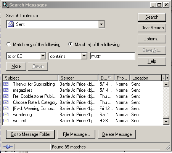Screen dimensions: 172x153
Task: Expand the 'contains' condition dropdown
Action: [84, 56]
